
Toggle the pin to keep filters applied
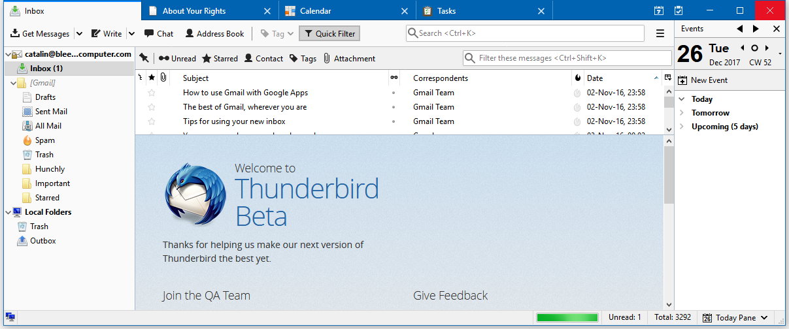coord(144,58)
